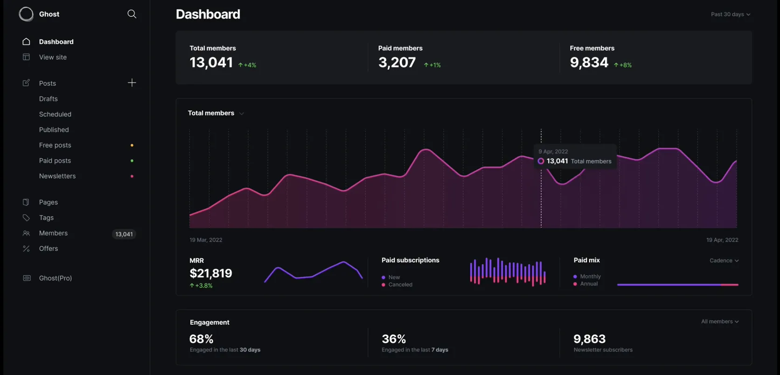Click the 19 Apr, 2022 axis label
Image resolution: width=780 pixels, height=375 pixels.
[x=722, y=240]
